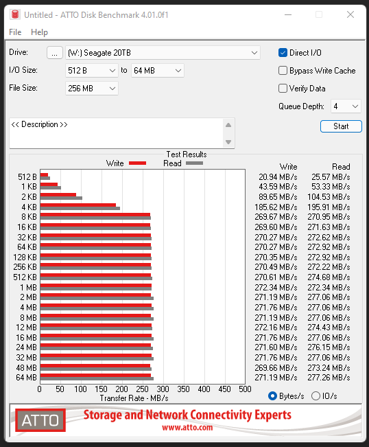Image resolution: width=369 pixels, height=447 pixels.
Task: Open the Help menu
Action: tap(39, 32)
